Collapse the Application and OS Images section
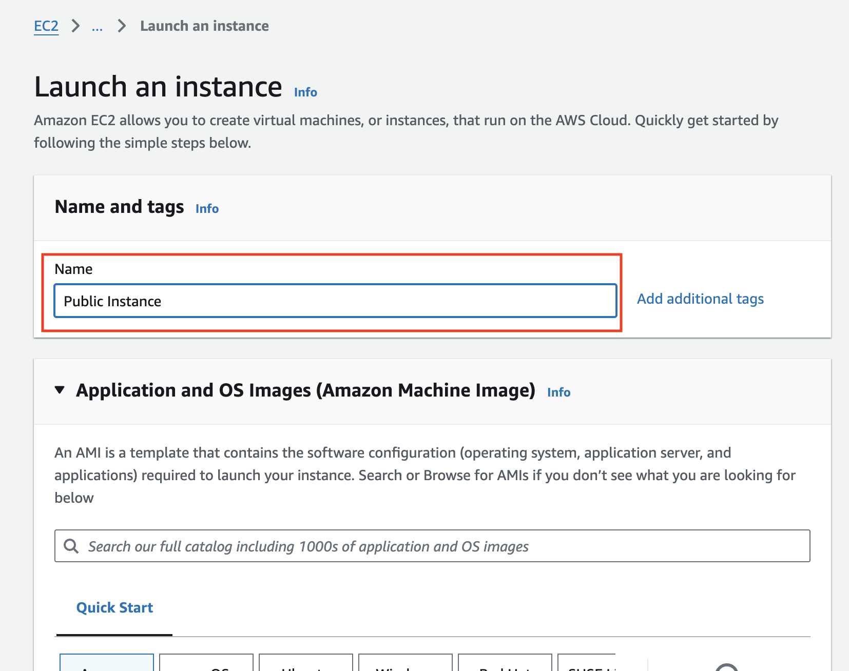 point(60,390)
